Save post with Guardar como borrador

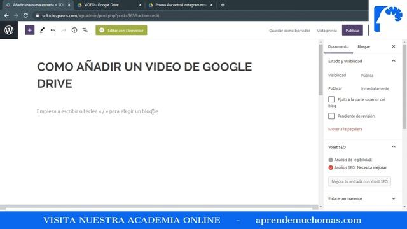[x=289, y=31]
